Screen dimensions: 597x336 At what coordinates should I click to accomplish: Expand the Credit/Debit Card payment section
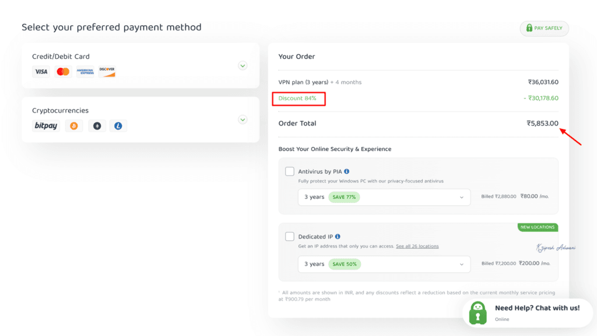243,65
